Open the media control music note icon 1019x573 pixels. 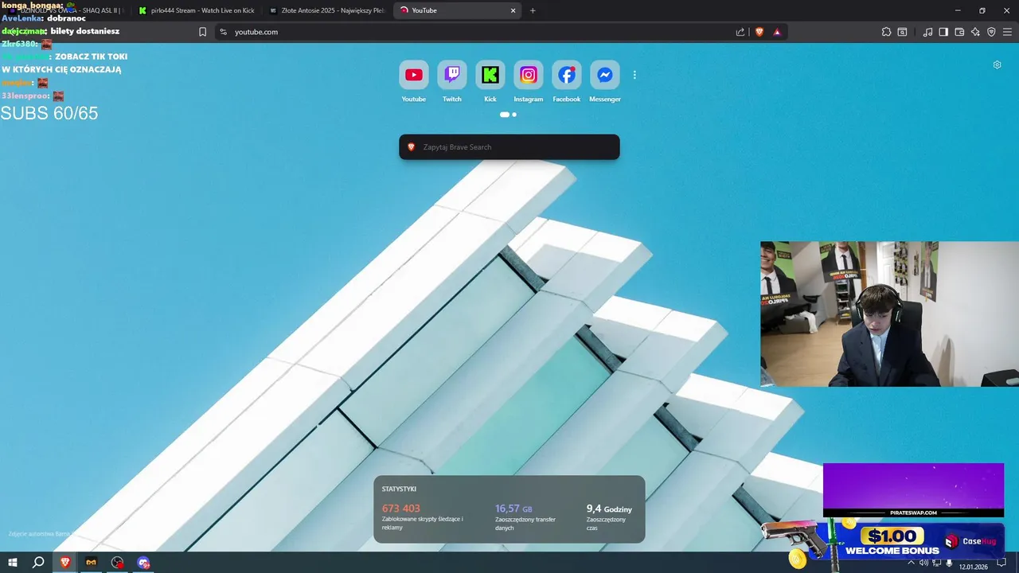[927, 32]
